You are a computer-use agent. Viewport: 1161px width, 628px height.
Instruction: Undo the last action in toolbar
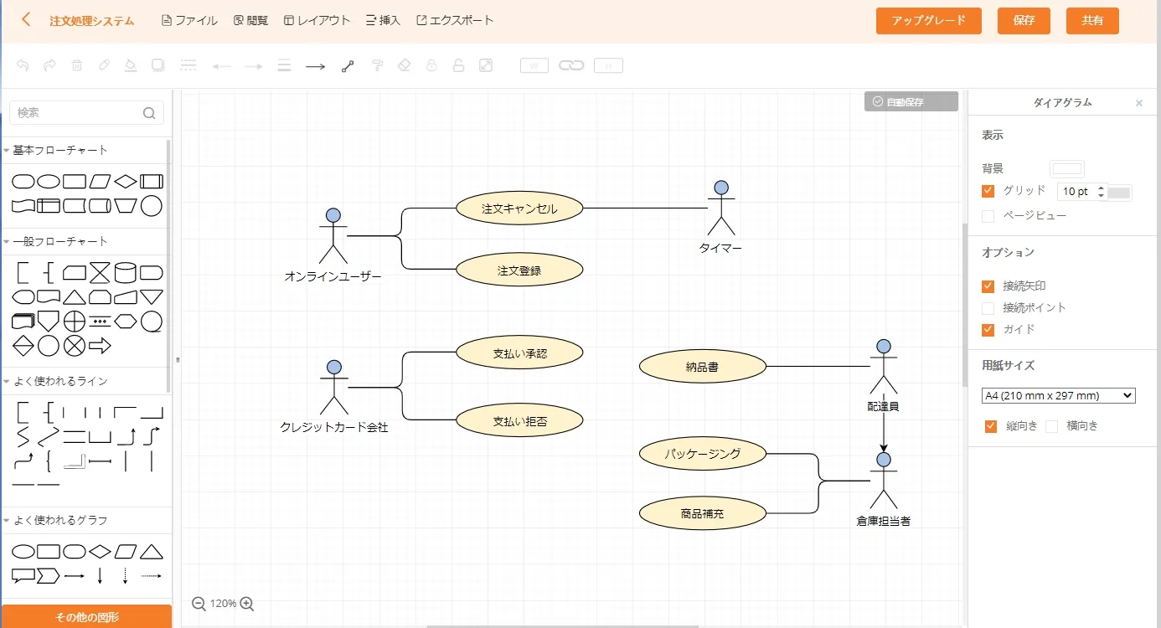pyautogui.click(x=23, y=66)
